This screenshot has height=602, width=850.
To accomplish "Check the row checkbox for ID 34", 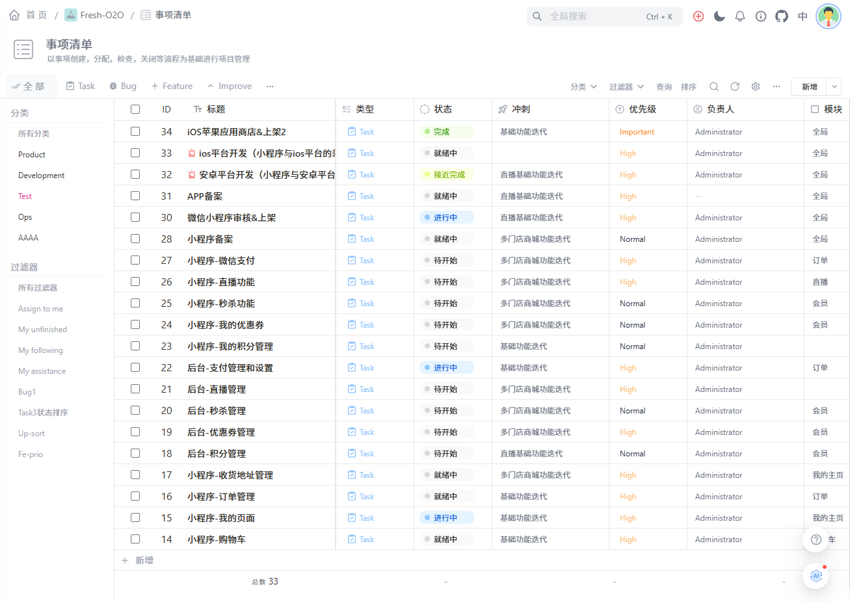I will pyautogui.click(x=135, y=131).
